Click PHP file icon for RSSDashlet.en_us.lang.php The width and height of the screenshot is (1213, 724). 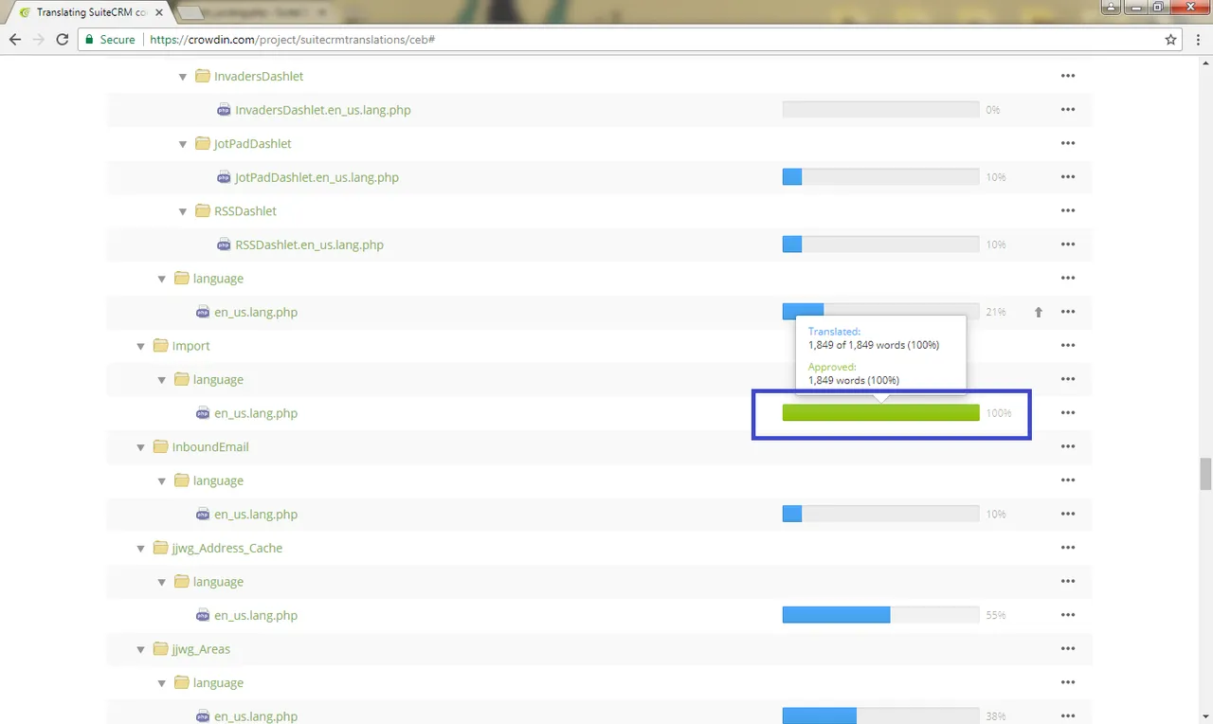[x=224, y=244]
